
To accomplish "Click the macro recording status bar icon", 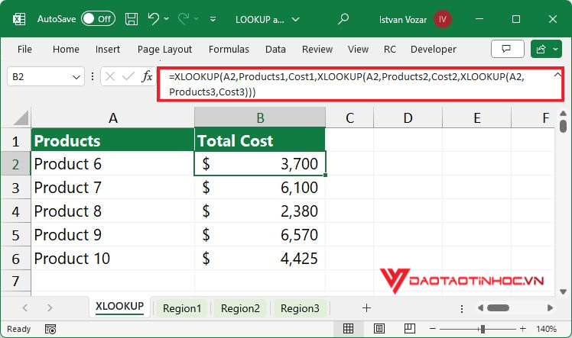I will (50, 330).
